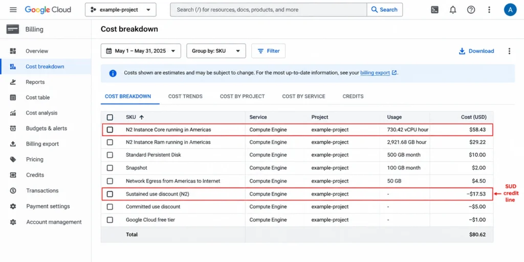Screen dimensions: 524x262
Task: Check the Committed use discount checkbox
Action: pos(110,207)
